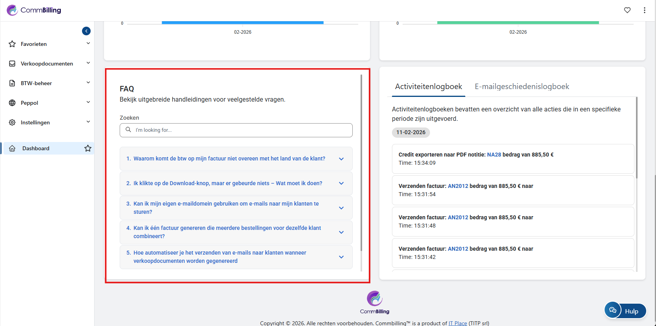656x326 pixels.
Task: Click the star icon next to Dashboard
Action: point(88,148)
